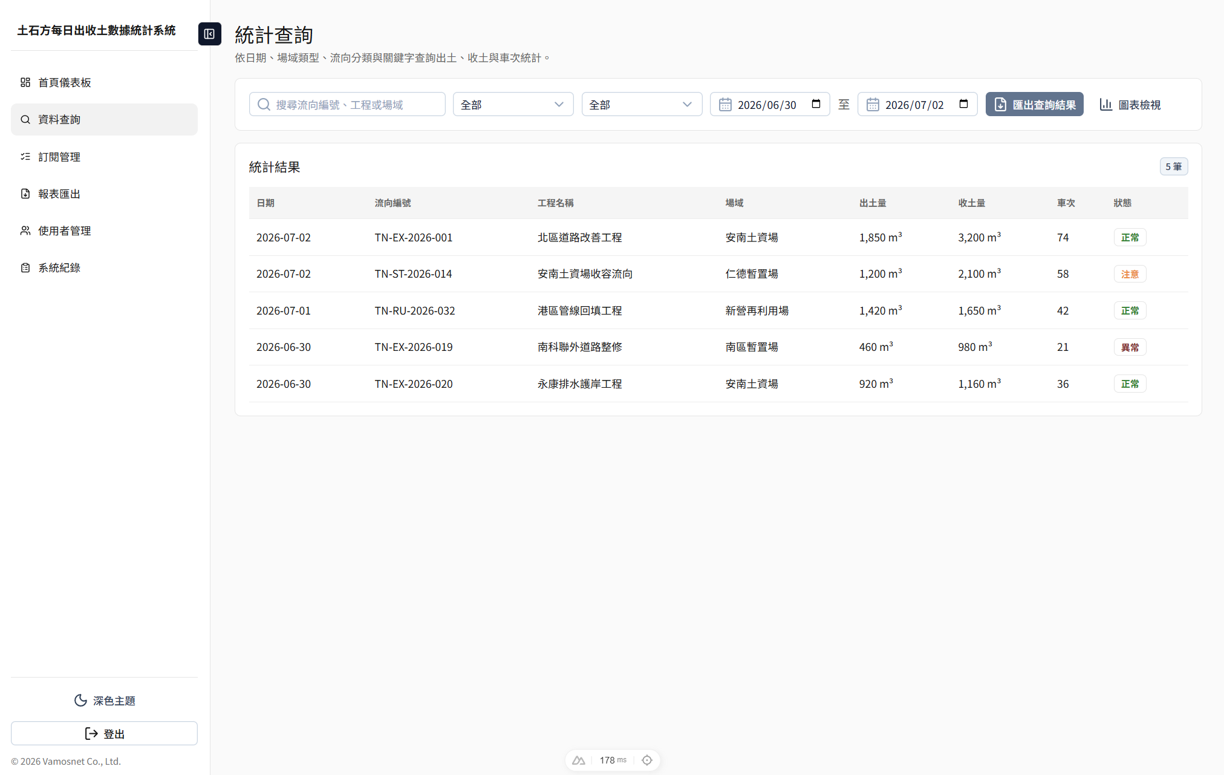Click the project name 南科聯外道路整修
1224x775 pixels.
(580, 347)
